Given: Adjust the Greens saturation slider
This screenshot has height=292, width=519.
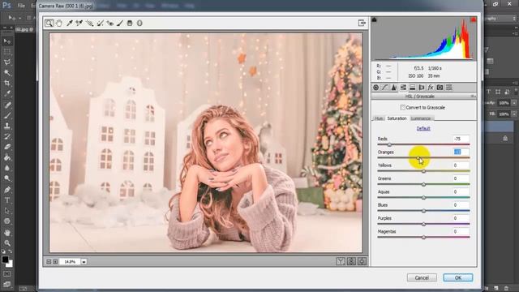Looking at the screenshot, I should click(423, 184).
